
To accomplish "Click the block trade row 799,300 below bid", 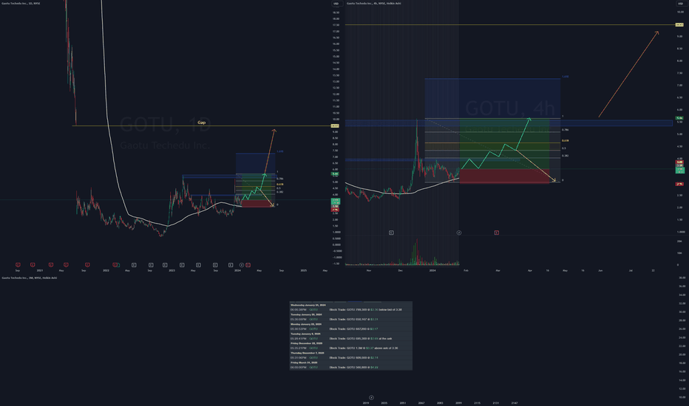I will coord(350,309).
